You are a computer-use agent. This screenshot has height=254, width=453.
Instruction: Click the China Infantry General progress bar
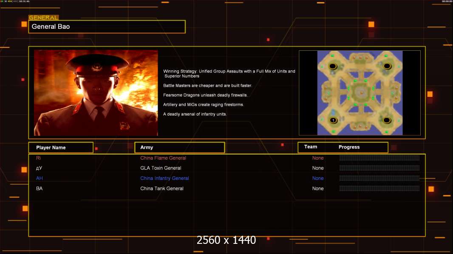[379, 178]
